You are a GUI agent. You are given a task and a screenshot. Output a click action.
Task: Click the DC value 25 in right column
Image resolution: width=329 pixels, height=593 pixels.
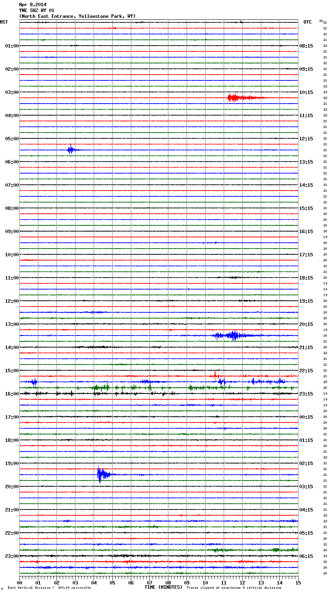point(325,382)
